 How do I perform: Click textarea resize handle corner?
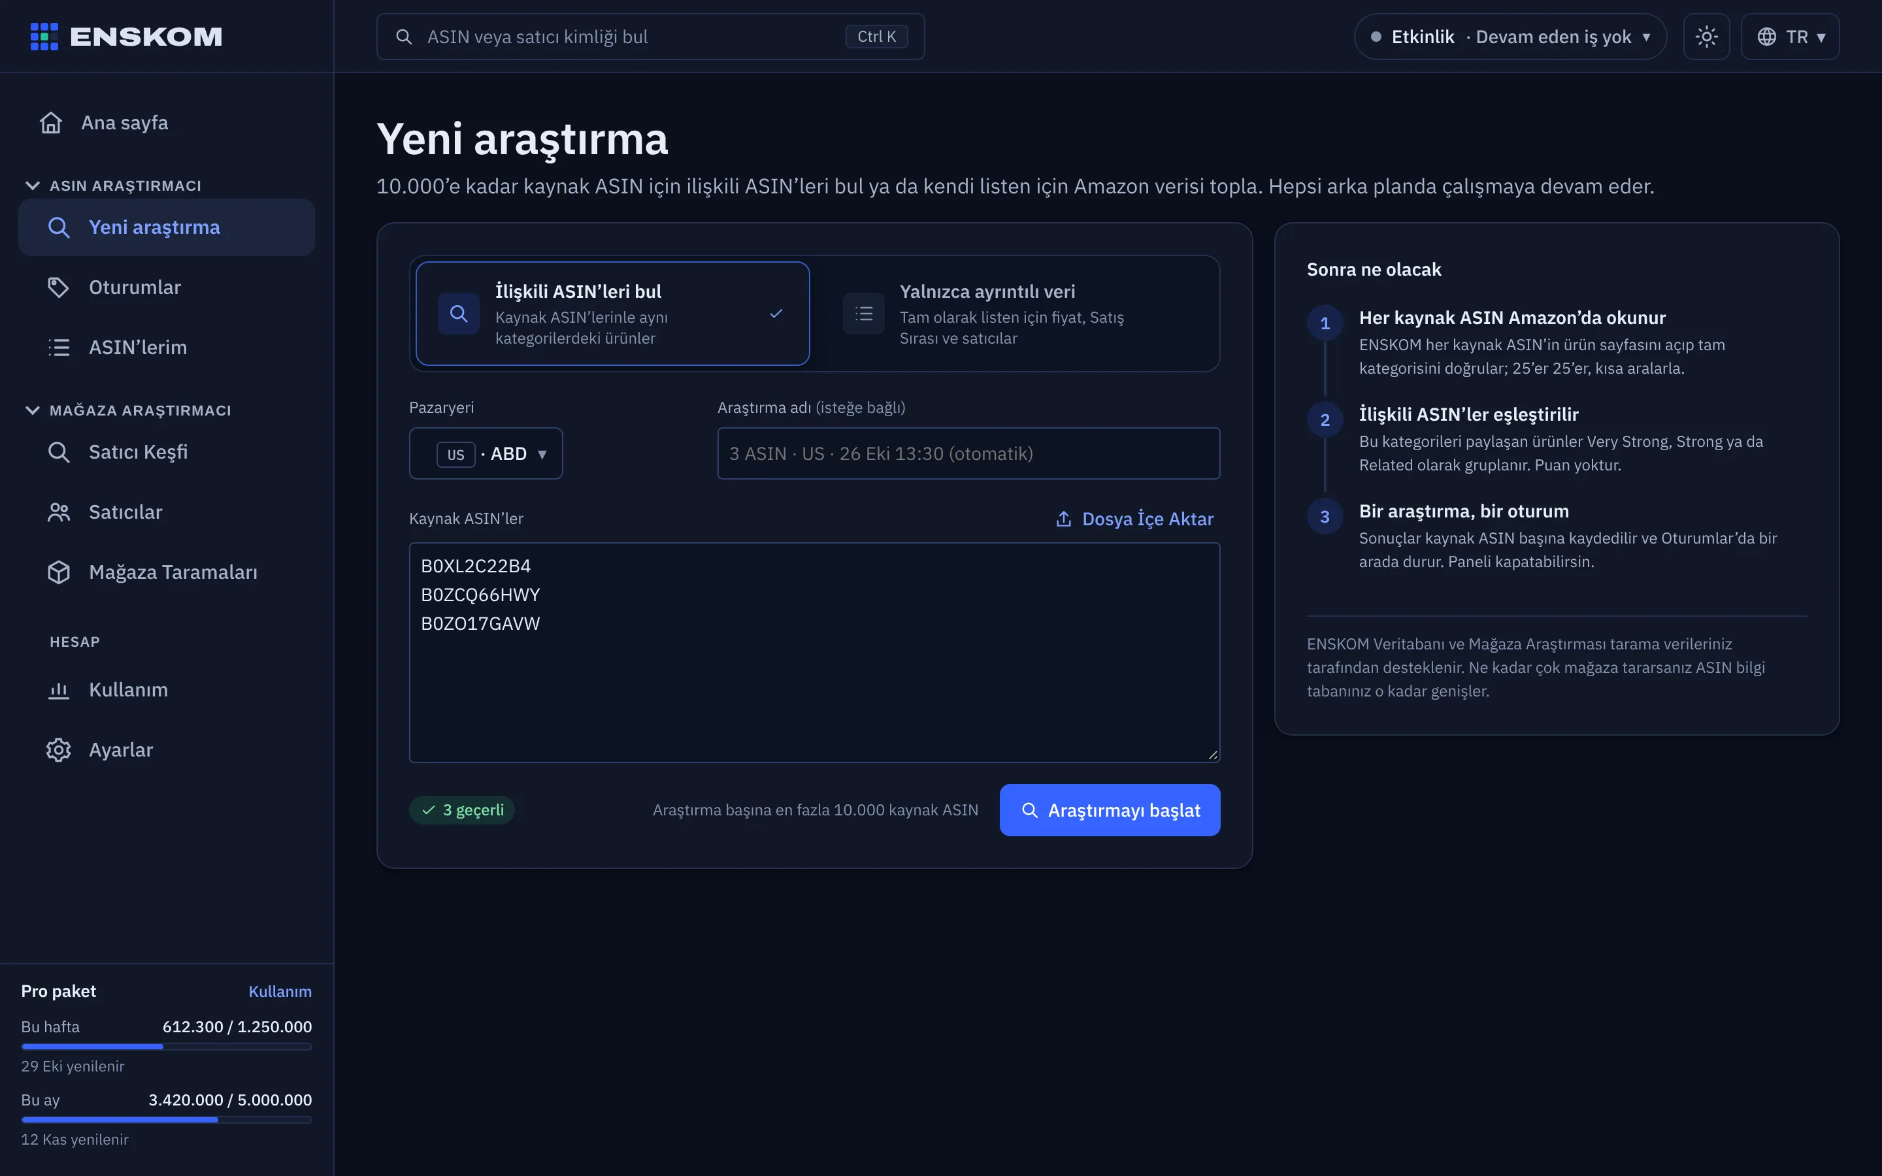(1212, 755)
